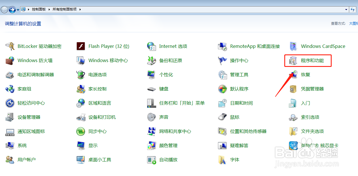The image size is (358, 176).
Task: Open the 程序和功能 icon
Action: 293,60
